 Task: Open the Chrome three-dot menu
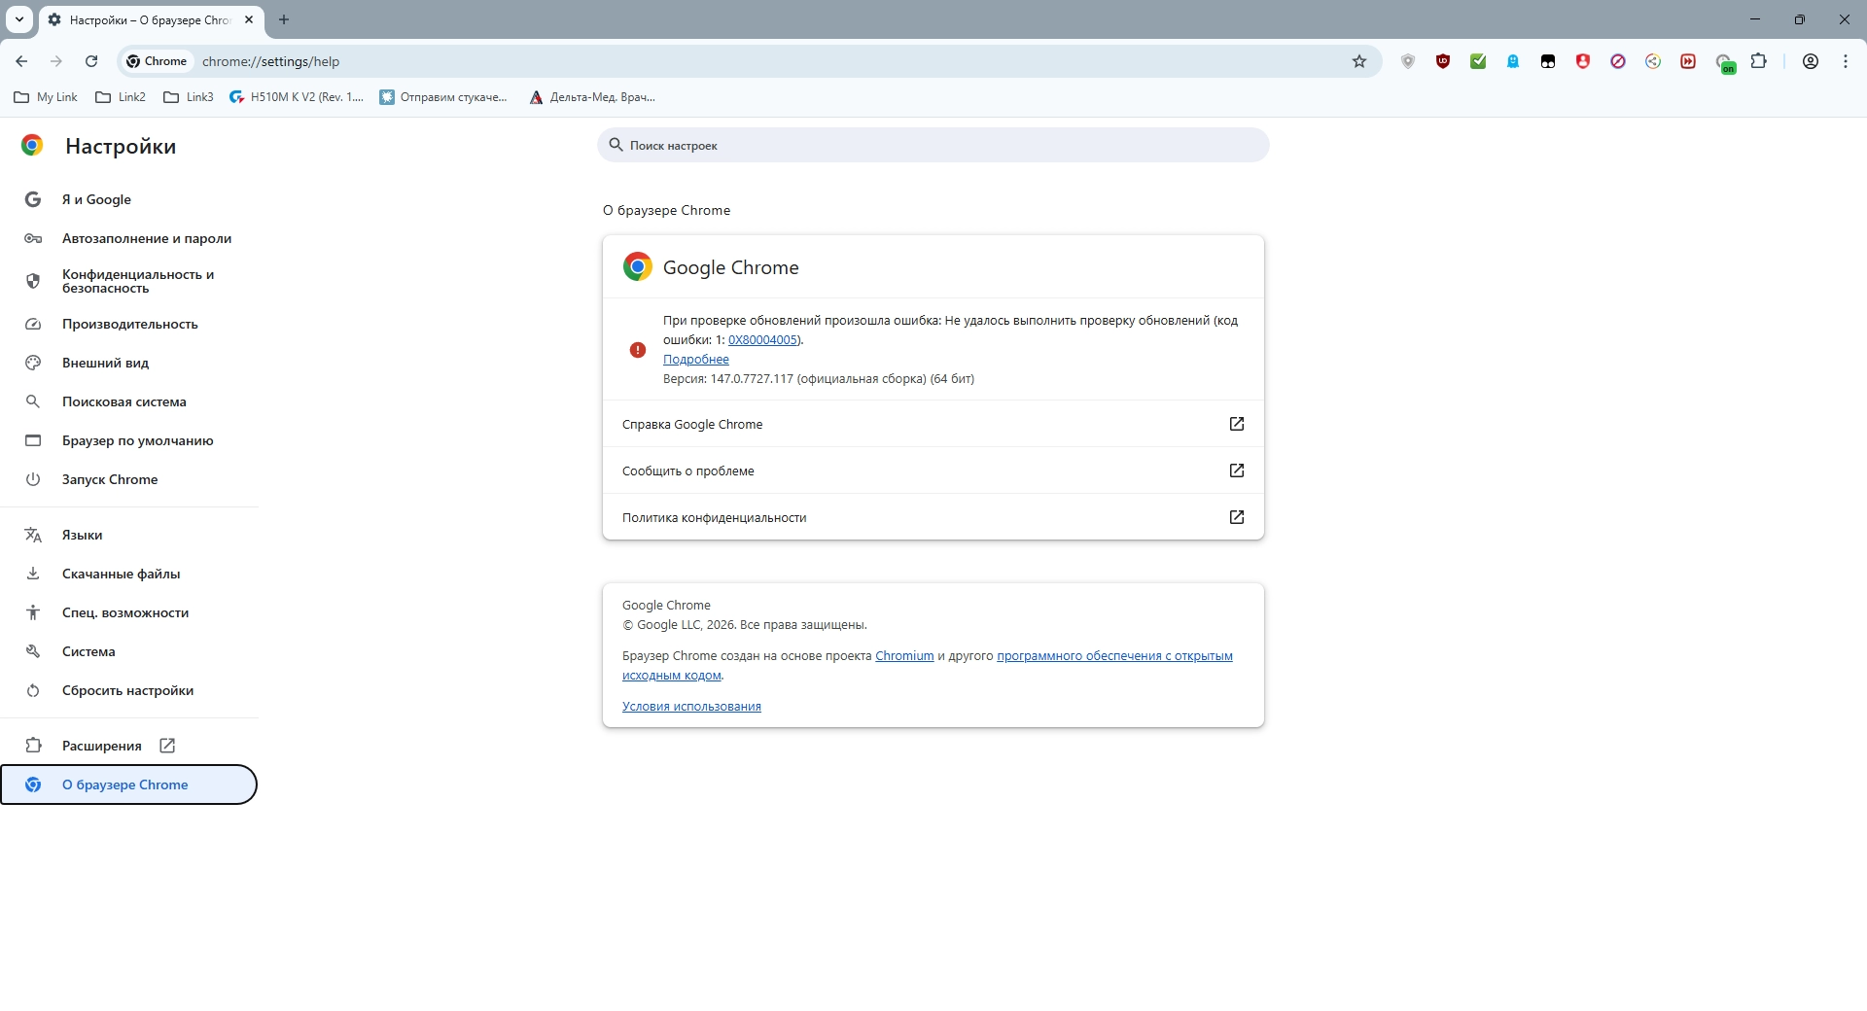point(1846,61)
